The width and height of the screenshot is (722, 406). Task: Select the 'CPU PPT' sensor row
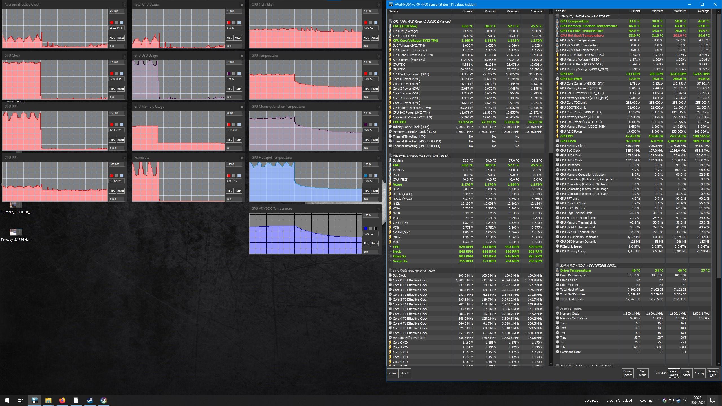(466, 122)
